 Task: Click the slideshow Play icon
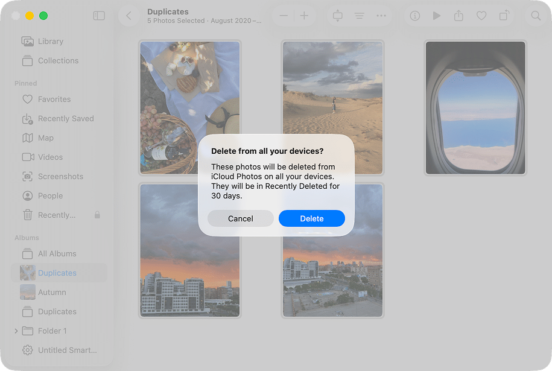pos(437,16)
